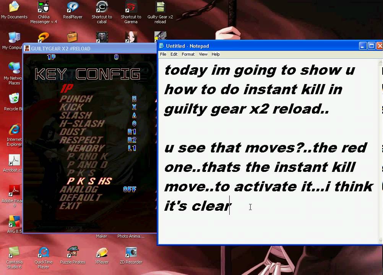Click Notepad vertical scrollbar
The image size is (383, 275).
[x=380, y=151]
